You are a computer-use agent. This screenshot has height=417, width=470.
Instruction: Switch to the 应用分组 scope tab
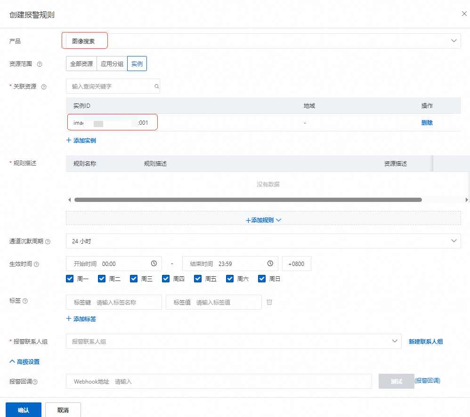pos(112,64)
